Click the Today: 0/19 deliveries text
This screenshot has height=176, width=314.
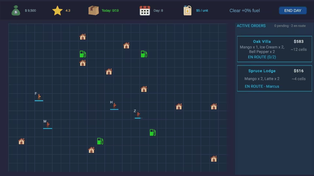(110, 10)
